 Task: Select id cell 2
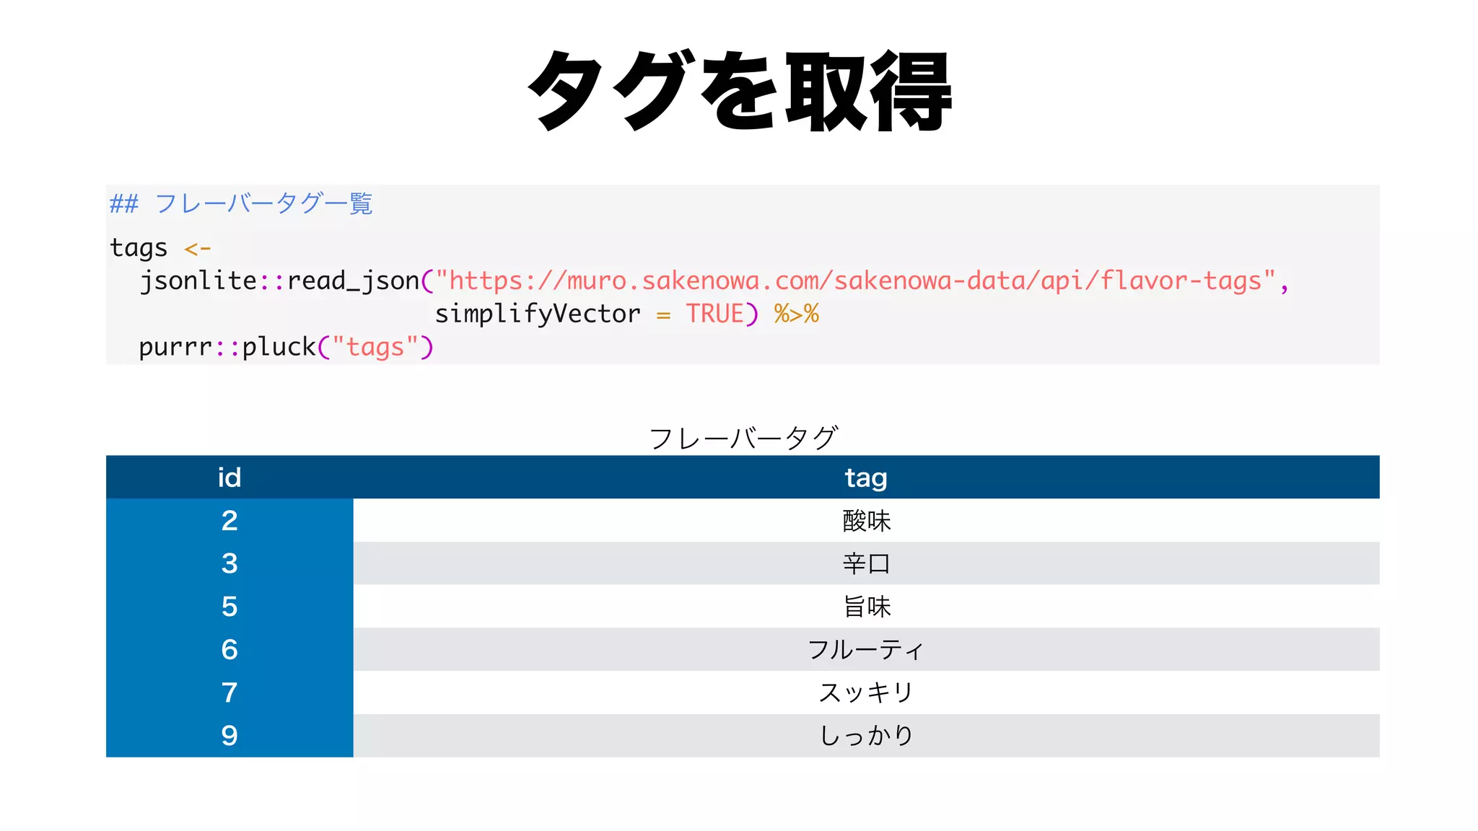pyautogui.click(x=229, y=520)
